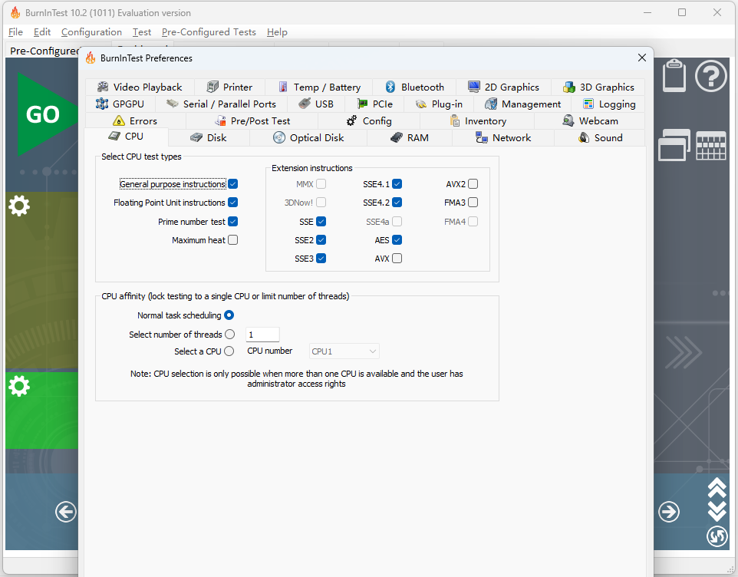The height and width of the screenshot is (577, 738).
Task: Click the triple chevron forward icon
Action: [x=683, y=352]
